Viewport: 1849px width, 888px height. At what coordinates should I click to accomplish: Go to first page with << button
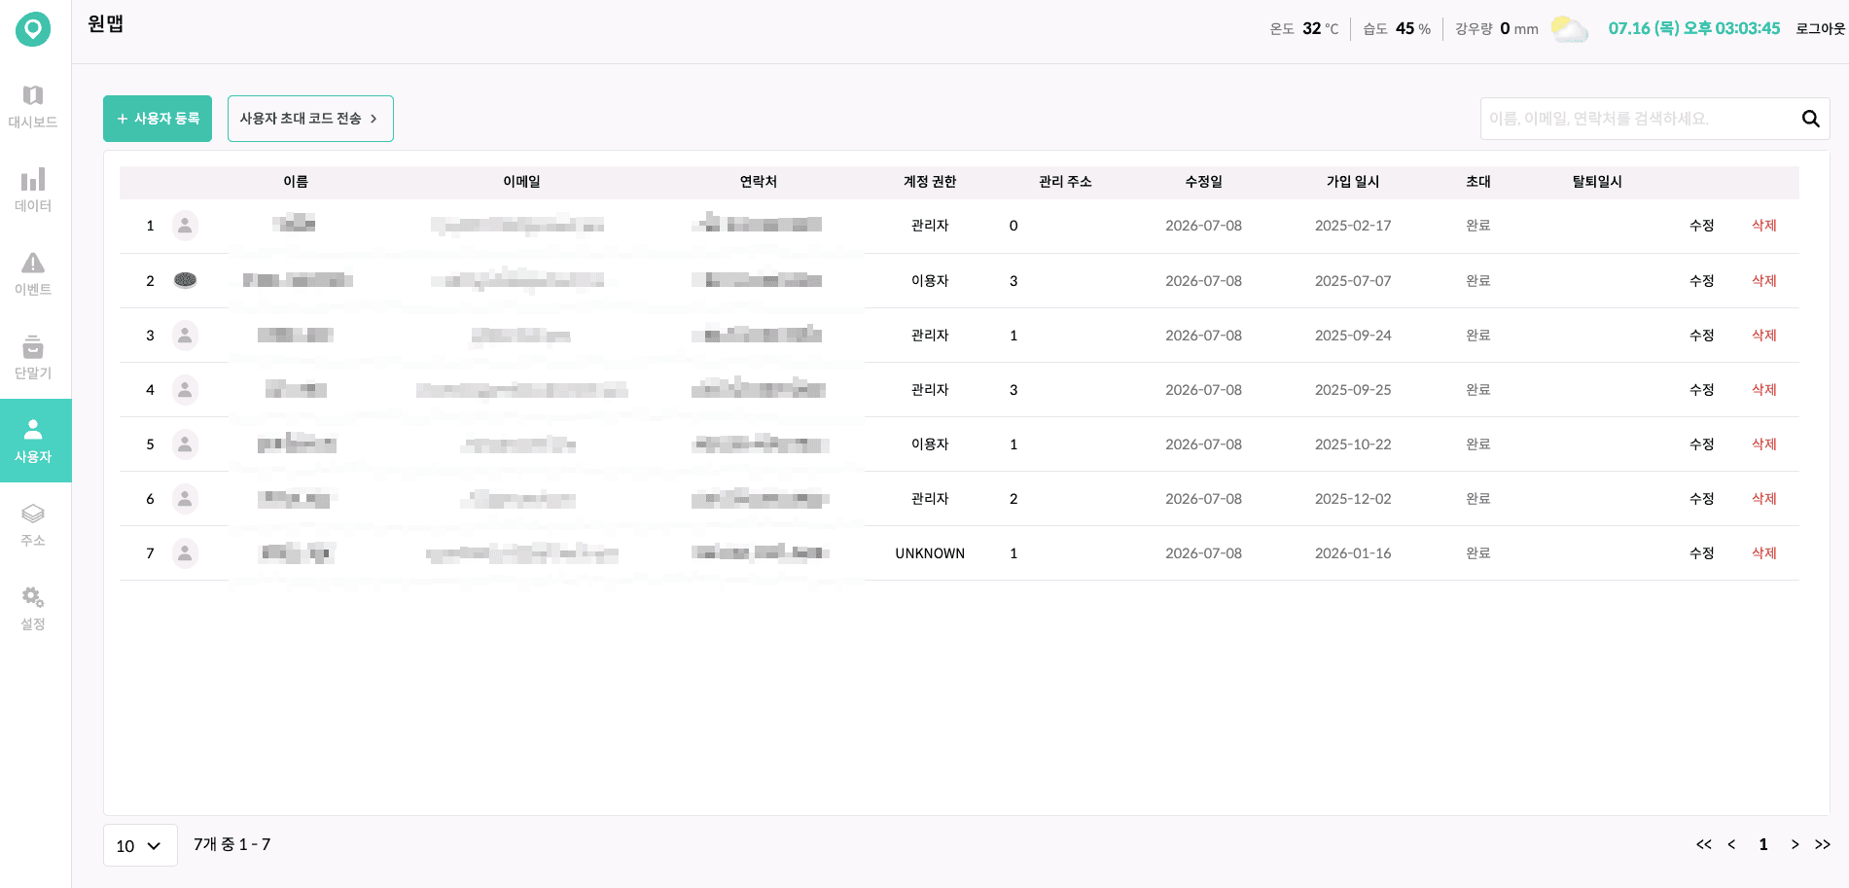tap(1703, 844)
